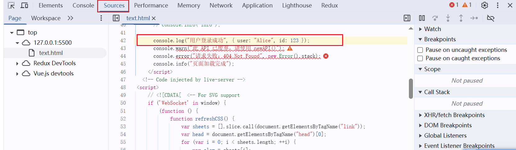Collapse the Breakpoints section
Screen dimensions: 516x150
point(420,39)
